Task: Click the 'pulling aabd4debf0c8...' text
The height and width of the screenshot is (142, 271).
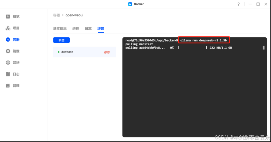Action: click(x=145, y=48)
